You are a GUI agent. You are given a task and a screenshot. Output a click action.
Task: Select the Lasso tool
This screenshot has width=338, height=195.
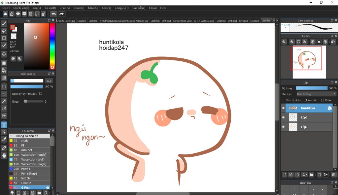pos(4,94)
